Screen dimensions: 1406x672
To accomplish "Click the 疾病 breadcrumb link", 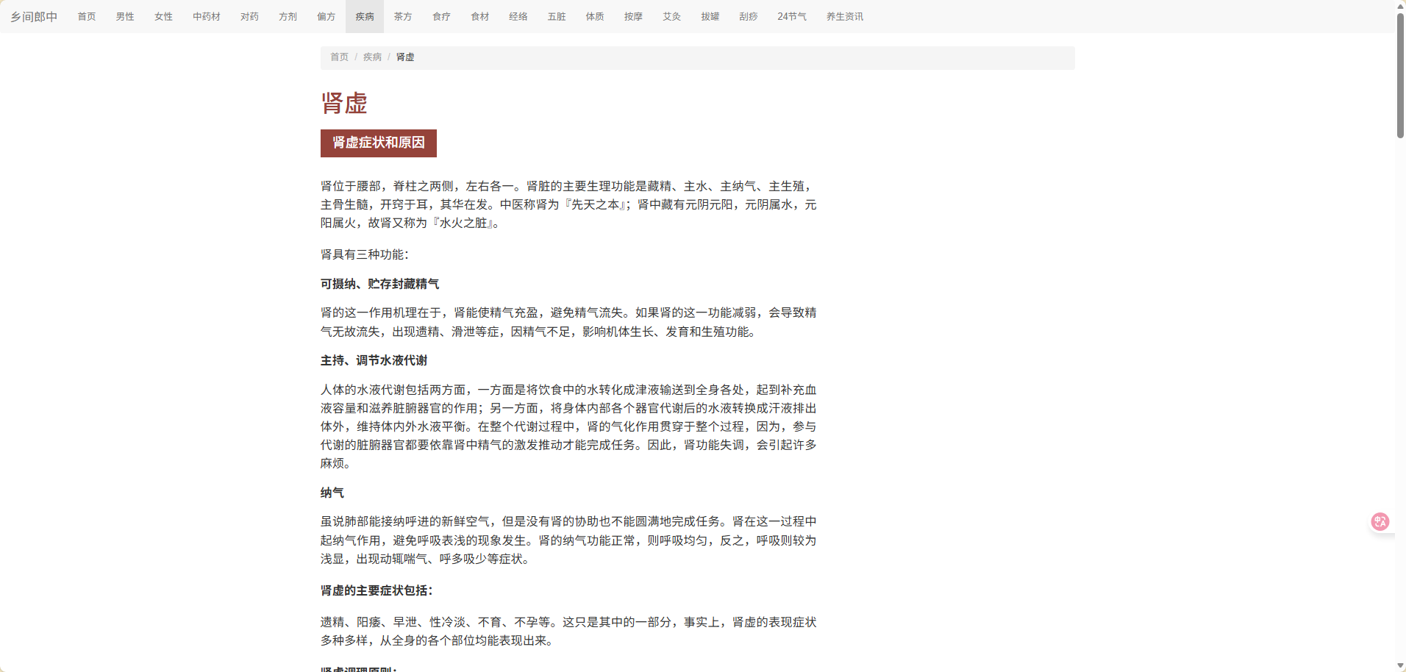I will click(372, 57).
